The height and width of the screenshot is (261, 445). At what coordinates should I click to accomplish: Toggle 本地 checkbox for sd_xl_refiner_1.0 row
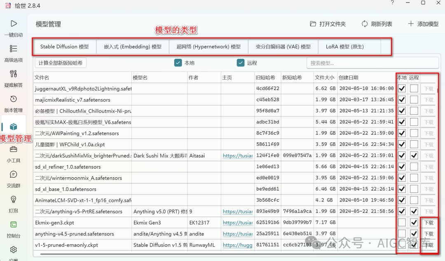pyautogui.click(x=402, y=167)
